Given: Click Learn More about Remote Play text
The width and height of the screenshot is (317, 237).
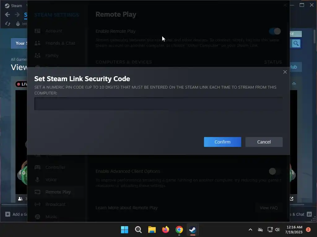Looking at the screenshot, I should pos(127,208).
